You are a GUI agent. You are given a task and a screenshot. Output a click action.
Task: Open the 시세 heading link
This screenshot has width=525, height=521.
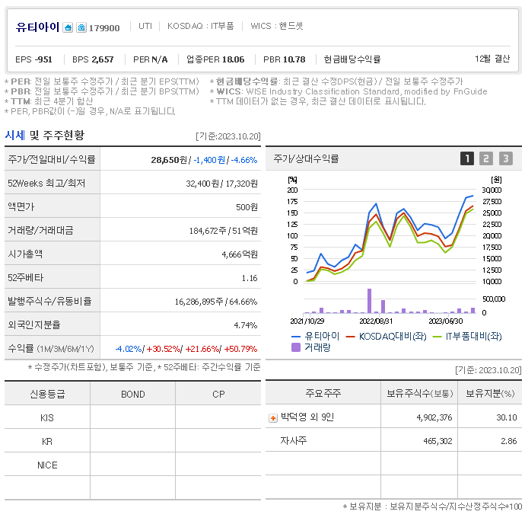point(15,135)
